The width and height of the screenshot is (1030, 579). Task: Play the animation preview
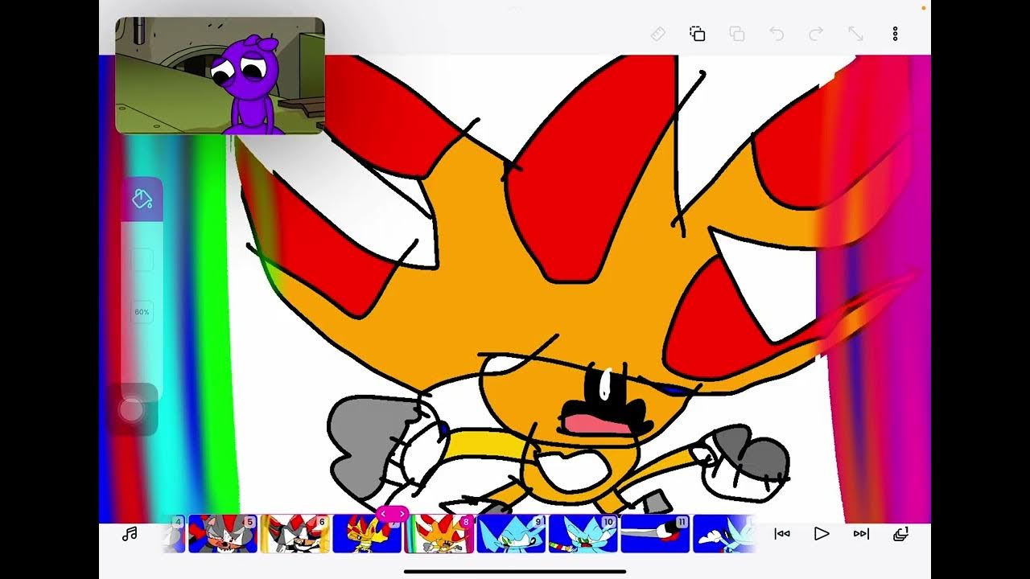click(x=821, y=534)
